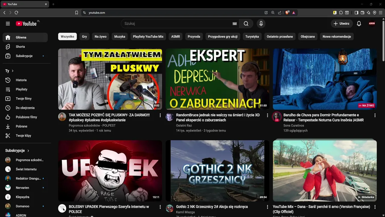Open Świat Internetu subscription channel
Image resolution: width=385 pixels, height=217 pixels.
point(25,169)
